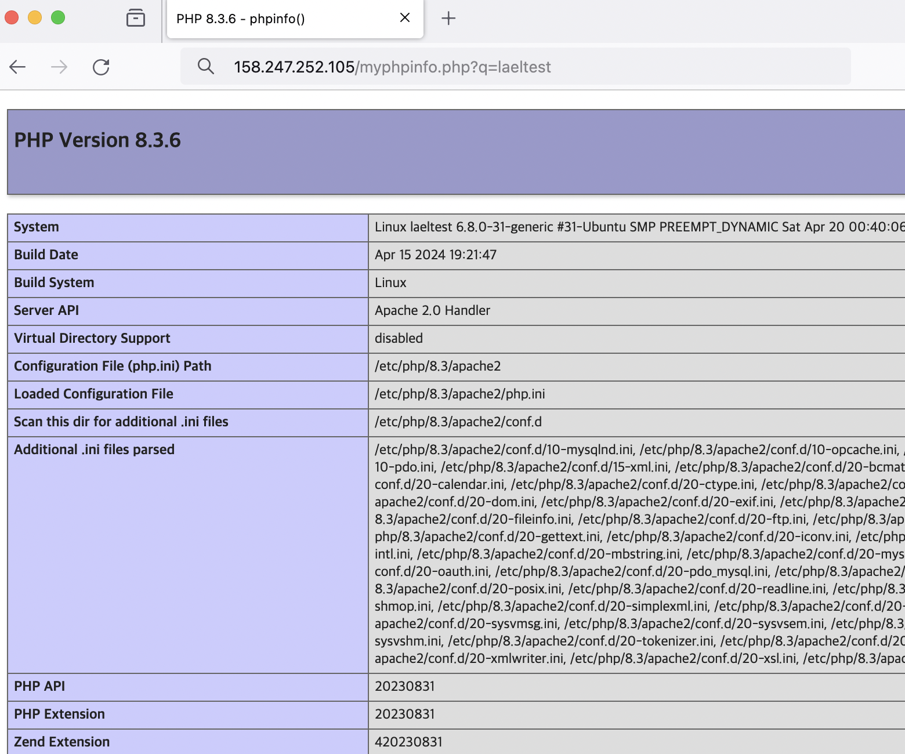Click the green zoom traffic light

pos(57,18)
